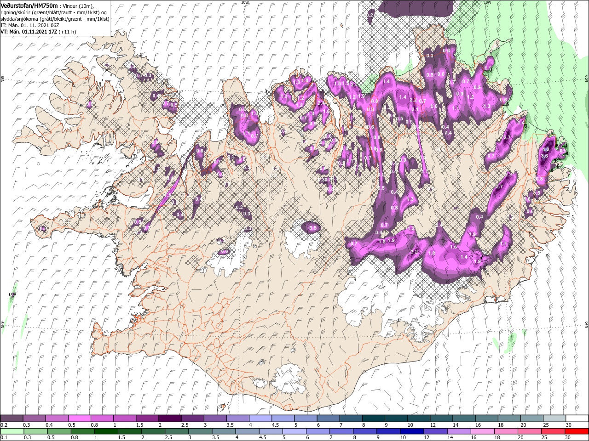Select bottom-row legend swatch starting at 1.5
The width and height of the screenshot is (589, 441).
(129, 431)
